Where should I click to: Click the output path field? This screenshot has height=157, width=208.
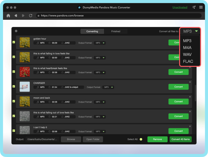(x=42, y=139)
